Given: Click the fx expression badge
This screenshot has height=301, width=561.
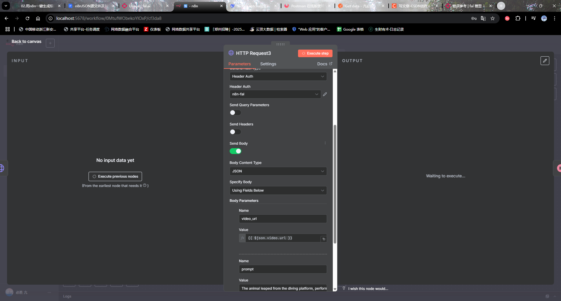Looking at the screenshot, I should tap(243, 238).
